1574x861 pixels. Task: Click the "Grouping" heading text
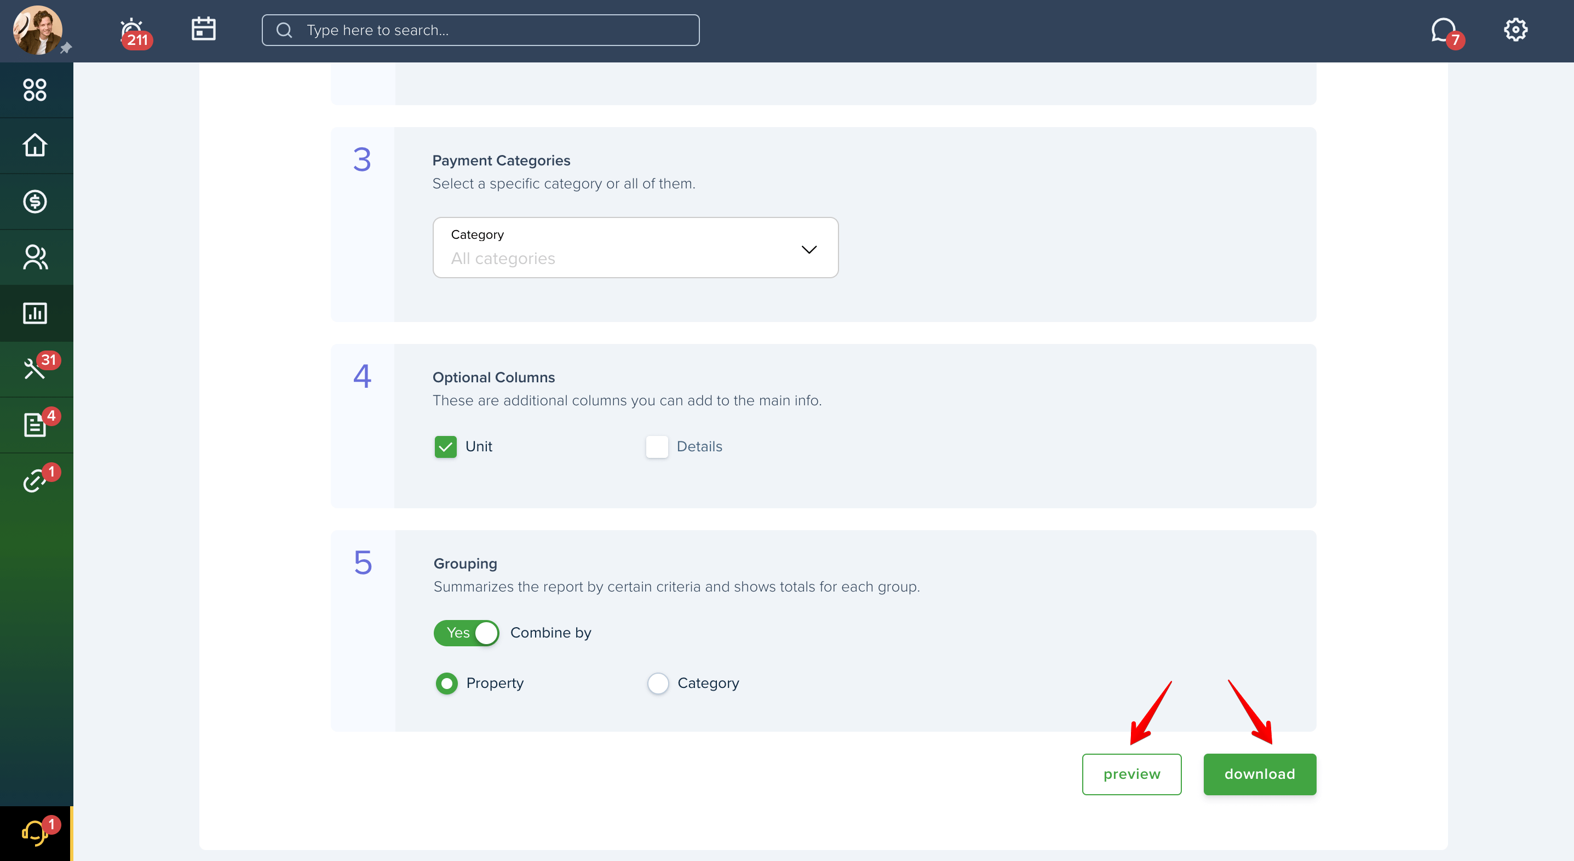click(465, 564)
